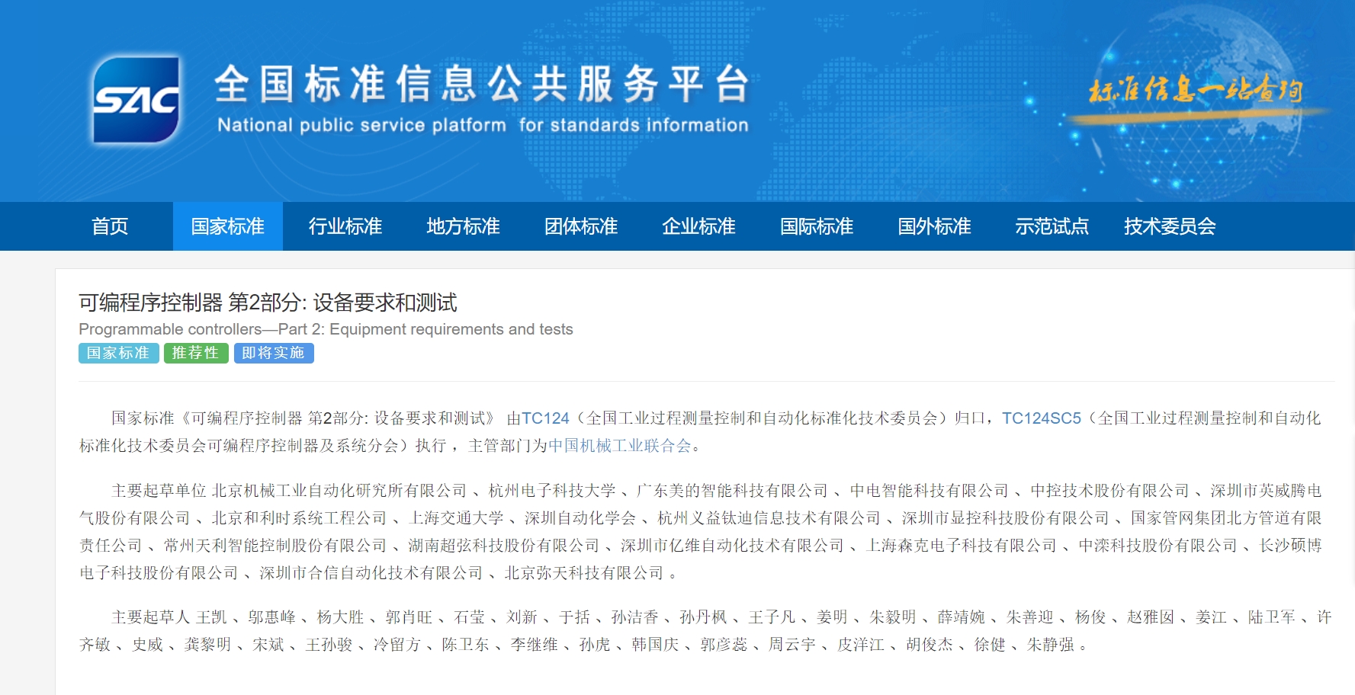Select 团体标准 from the navigation bar
Screen dimensions: 1355x695
(x=581, y=226)
